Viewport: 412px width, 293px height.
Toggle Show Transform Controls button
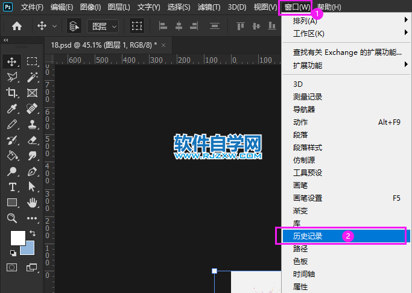click(137, 26)
